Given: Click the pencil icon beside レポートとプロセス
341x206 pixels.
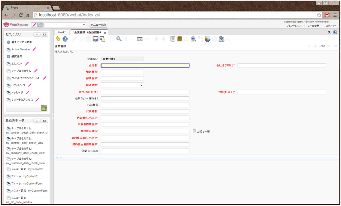Looking at the screenshot, I should (37, 100).
